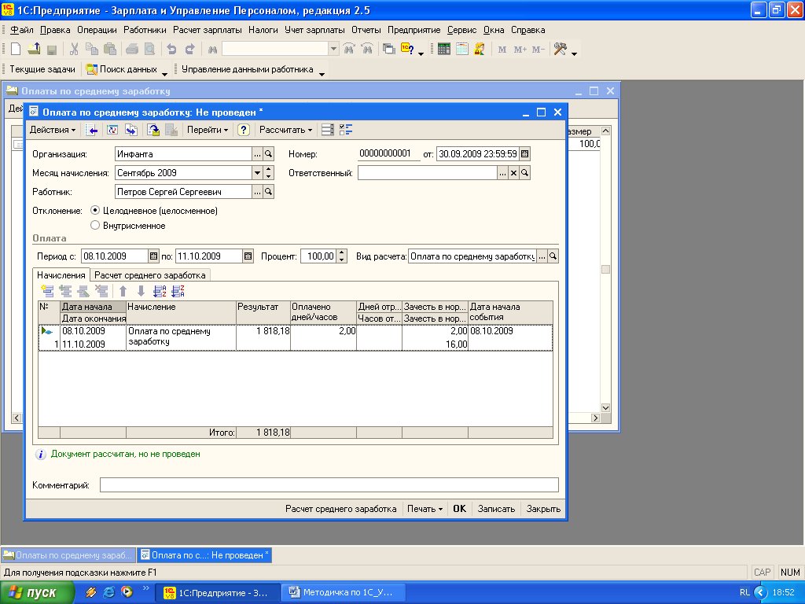Screen dimensions: 805x604
Task: Click the yellow question mark Help icon in document toolbar
Action: 244,130
